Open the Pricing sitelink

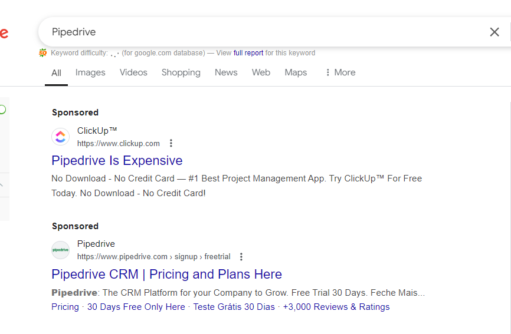[x=65, y=307]
